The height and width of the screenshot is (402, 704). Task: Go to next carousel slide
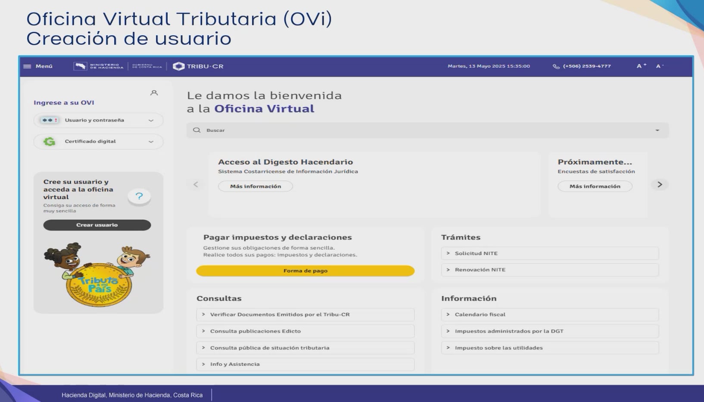click(659, 184)
